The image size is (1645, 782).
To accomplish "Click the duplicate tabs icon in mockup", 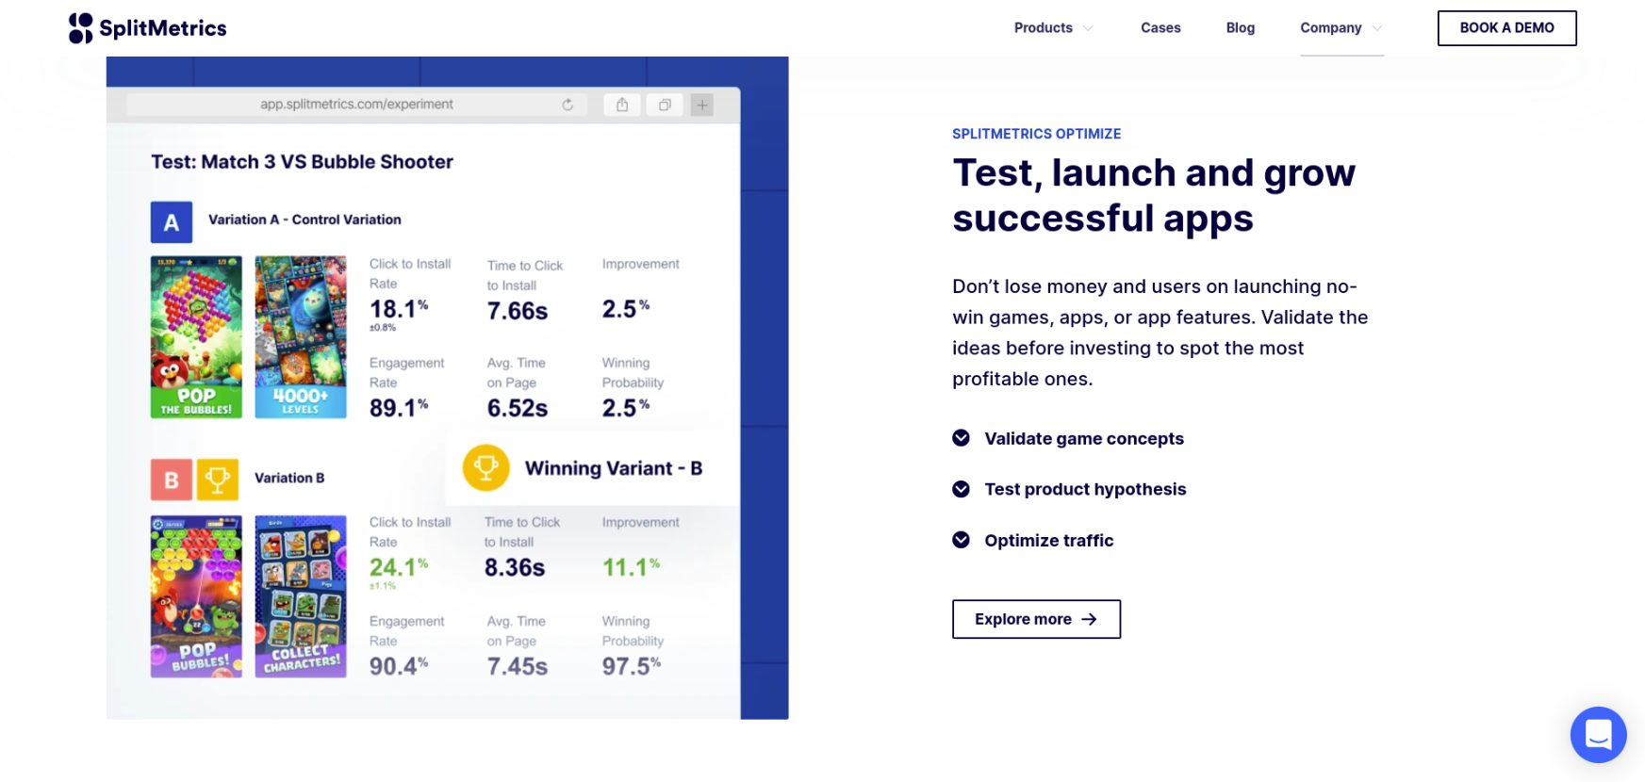I will point(665,105).
